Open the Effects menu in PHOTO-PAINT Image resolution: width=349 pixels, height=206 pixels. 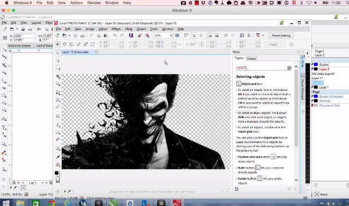(116, 29)
